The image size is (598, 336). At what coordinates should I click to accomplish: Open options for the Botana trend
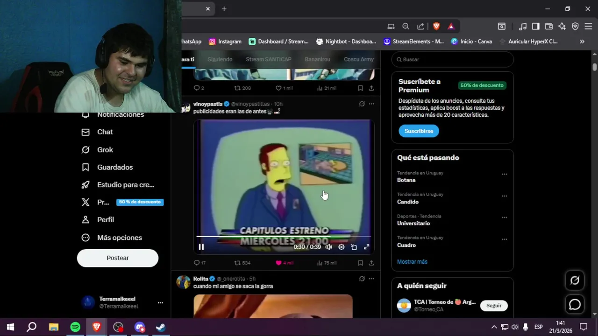click(505, 174)
